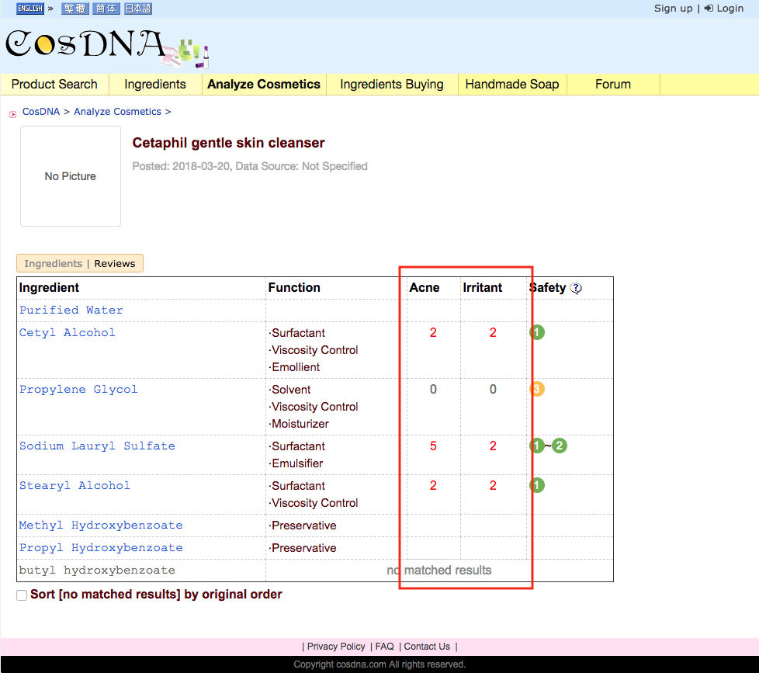Click the FAQ footer link
Image resolution: width=759 pixels, height=673 pixels.
(x=385, y=647)
